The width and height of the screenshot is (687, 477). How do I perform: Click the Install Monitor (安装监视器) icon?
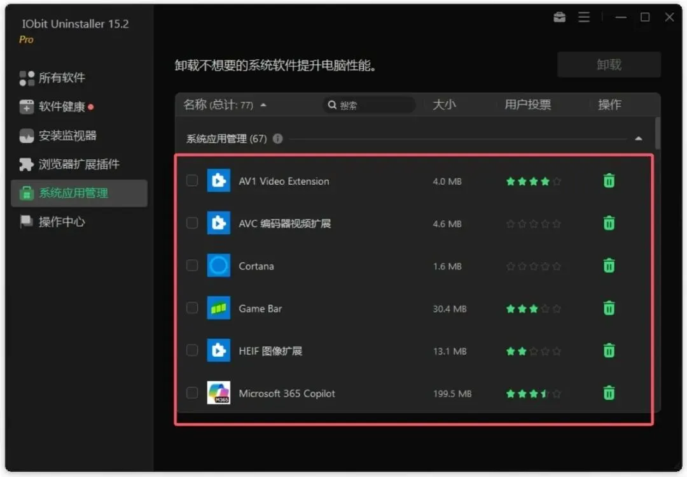click(27, 136)
